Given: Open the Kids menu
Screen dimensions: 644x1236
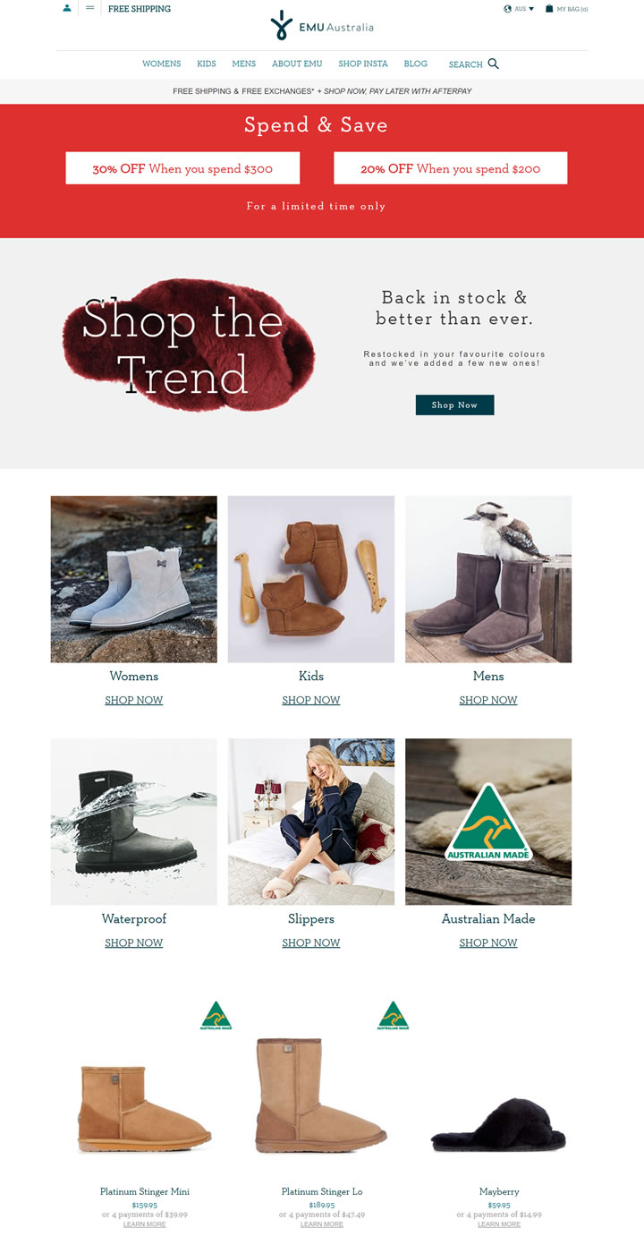Looking at the screenshot, I should [207, 64].
